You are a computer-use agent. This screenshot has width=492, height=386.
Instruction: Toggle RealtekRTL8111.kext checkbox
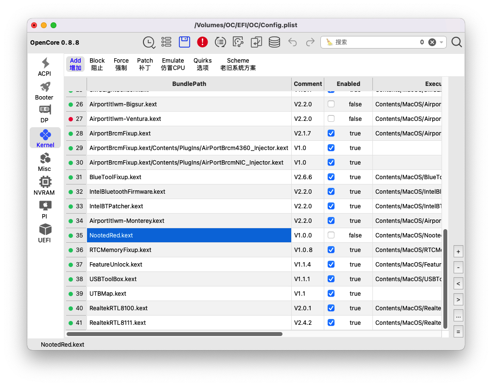click(331, 323)
